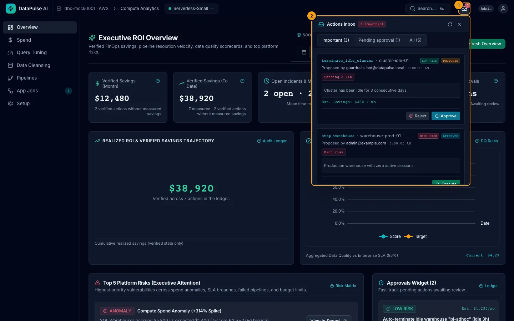
Task: Open Setup page
Action: tap(40, 103)
